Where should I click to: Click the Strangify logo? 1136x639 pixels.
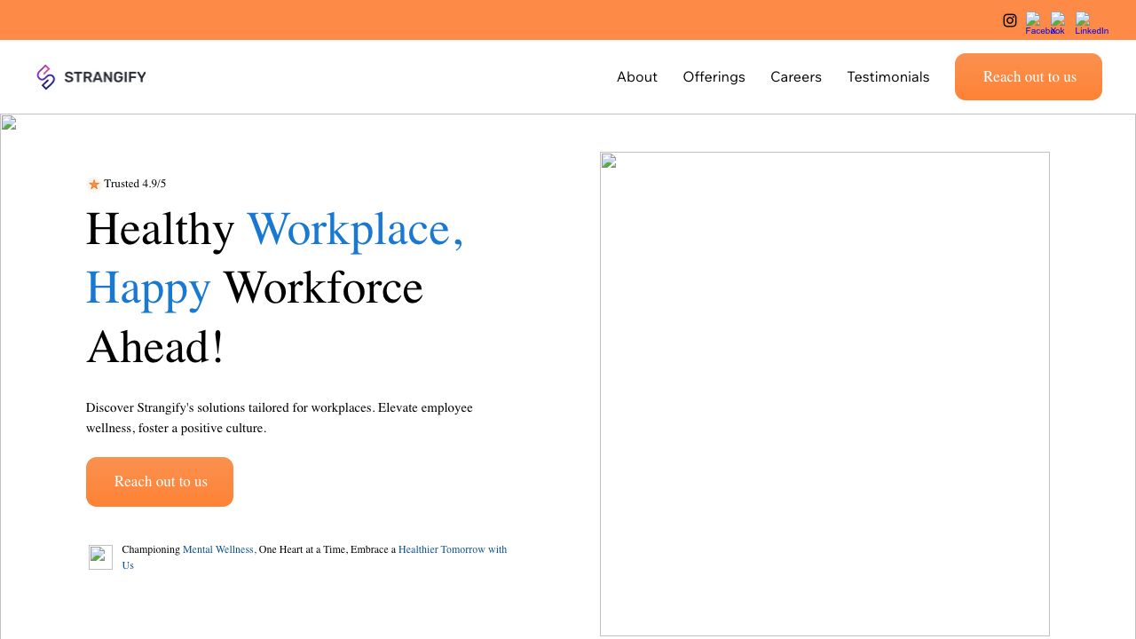coord(91,77)
